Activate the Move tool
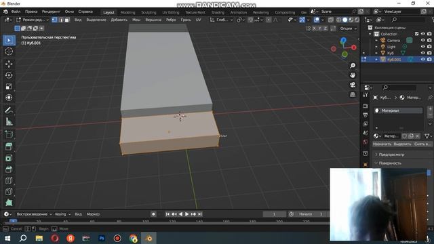 pyautogui.click(x=9, y=64)
